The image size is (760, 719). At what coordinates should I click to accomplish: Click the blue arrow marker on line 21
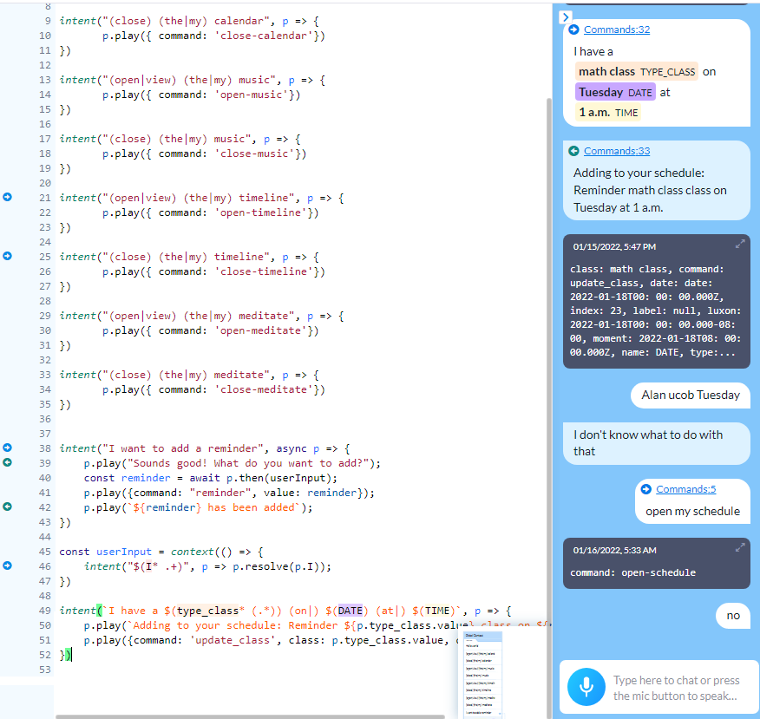[x=7, y=197]
